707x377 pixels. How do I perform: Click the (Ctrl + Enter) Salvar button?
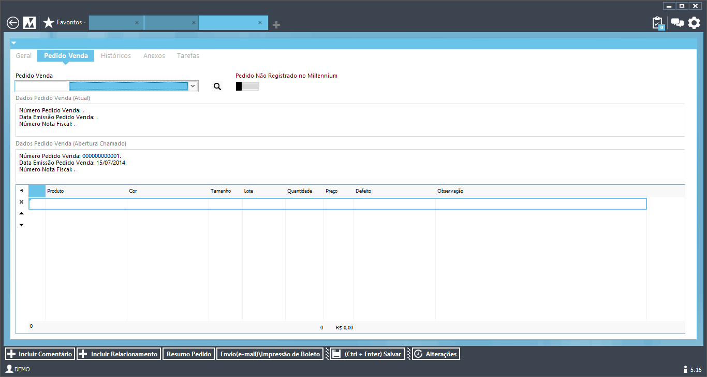click(x=367, y=354)
